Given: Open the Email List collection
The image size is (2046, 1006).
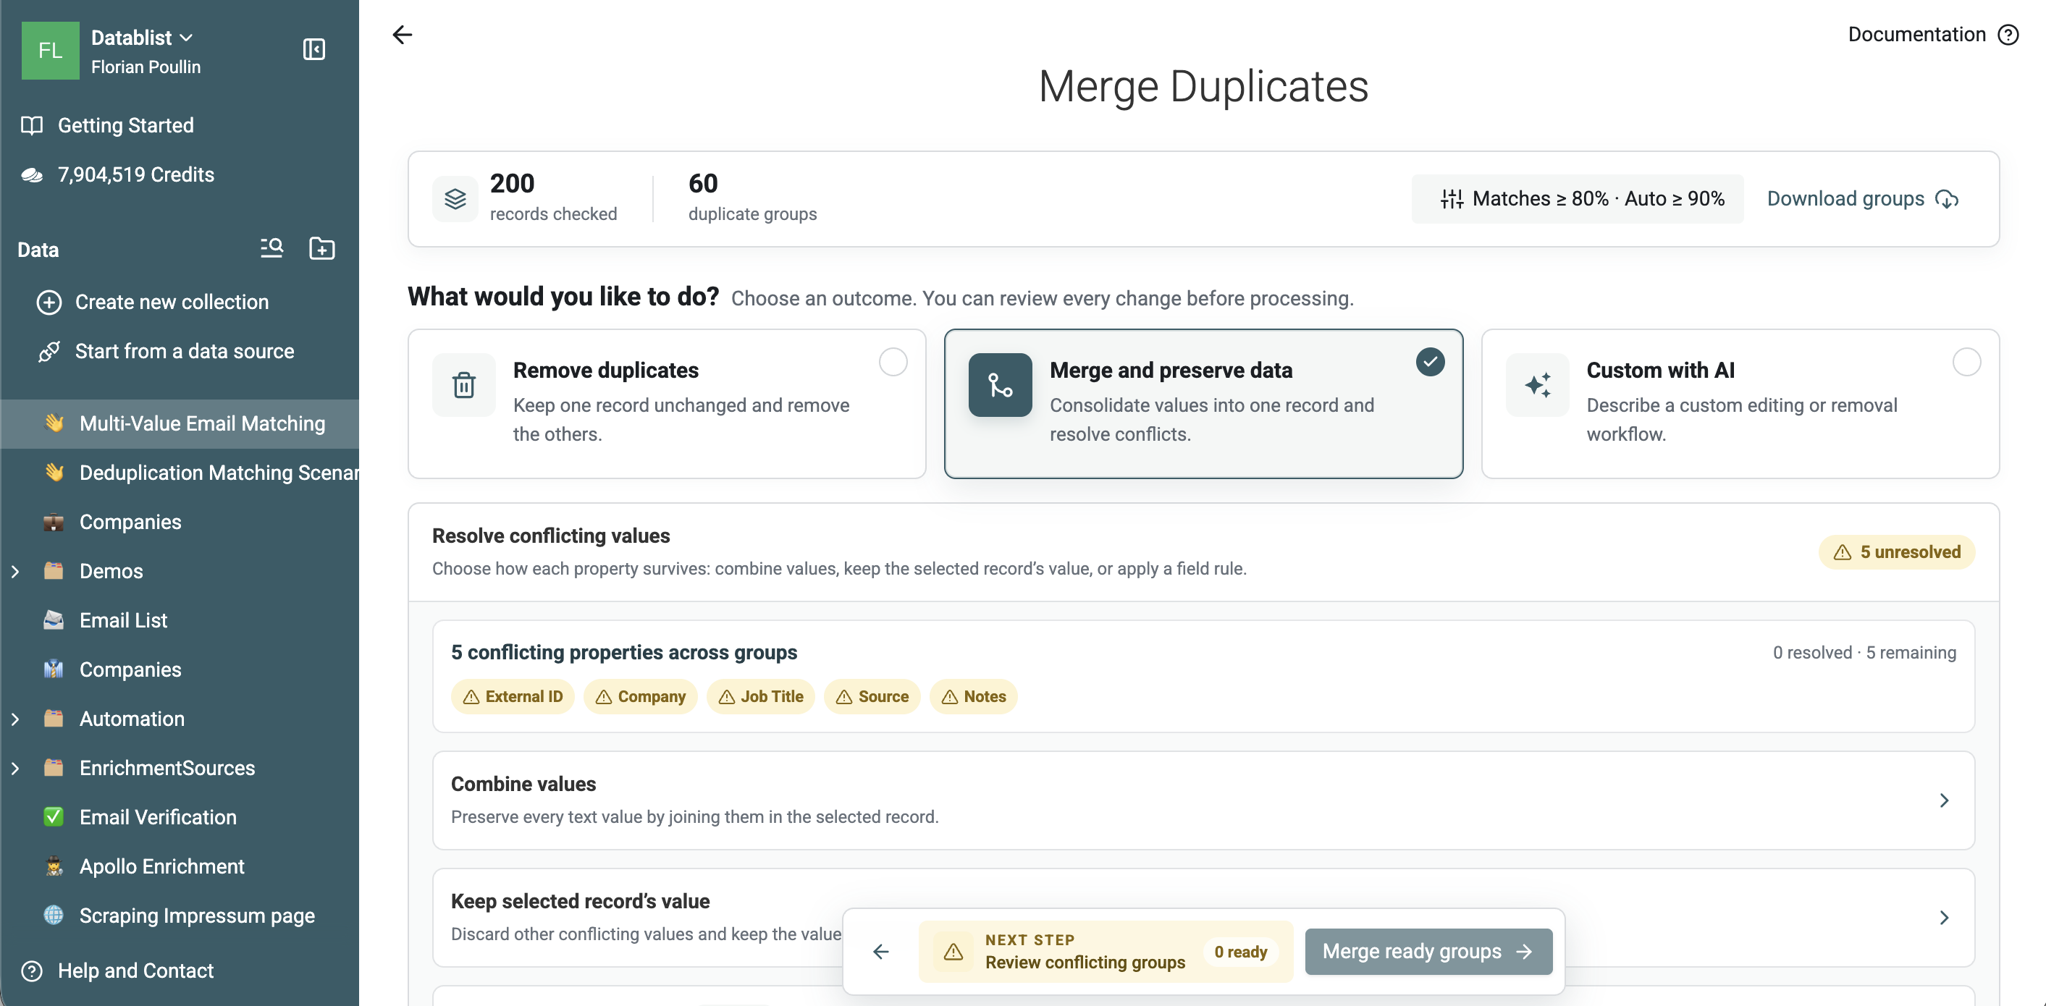Looking at the screenshot, I should [180, 620].
